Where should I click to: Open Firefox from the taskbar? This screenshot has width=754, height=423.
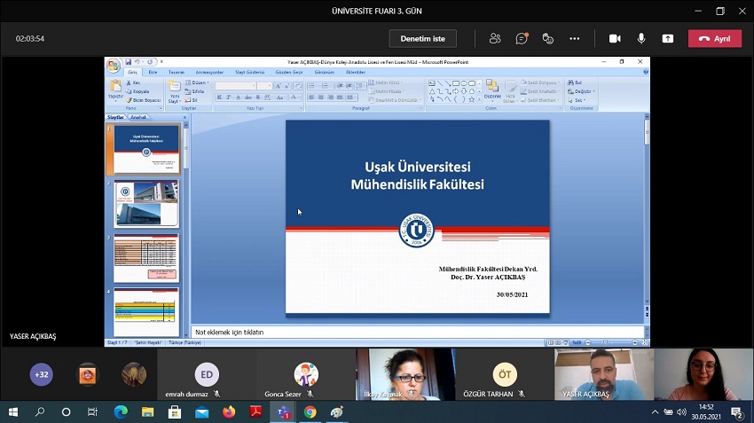(x=229, y=412)
